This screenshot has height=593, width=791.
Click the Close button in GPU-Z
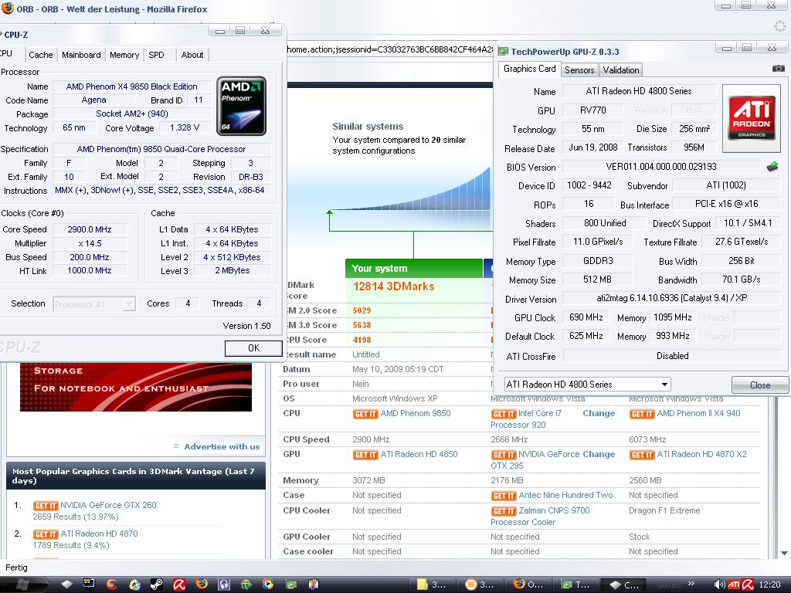point(760,385)
